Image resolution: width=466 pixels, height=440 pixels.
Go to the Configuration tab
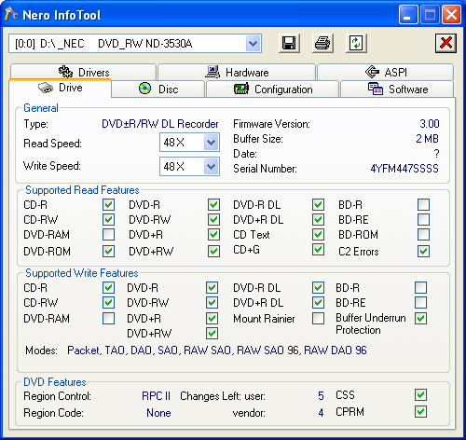(x=272, y=89)
